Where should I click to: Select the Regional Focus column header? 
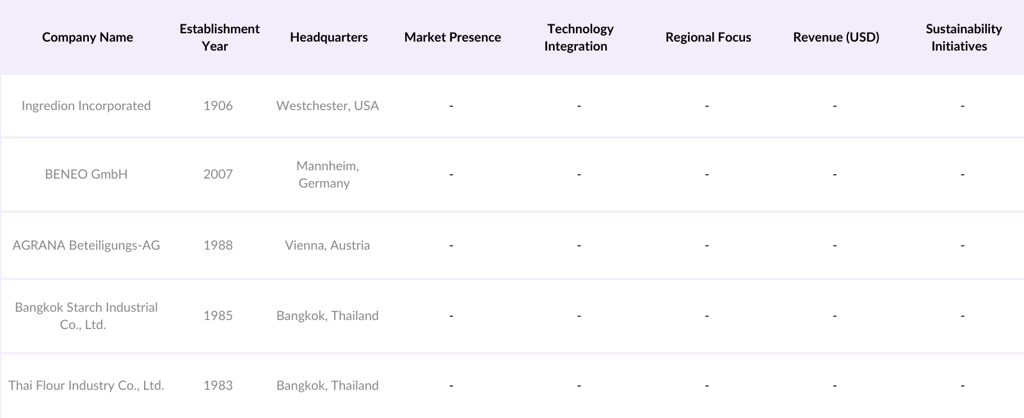click(x=708, y=37)
